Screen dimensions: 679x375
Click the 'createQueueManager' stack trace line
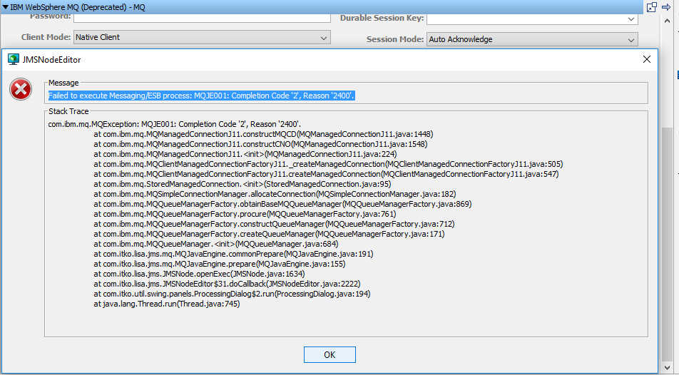pyautogui.click(x=269, y=234)
